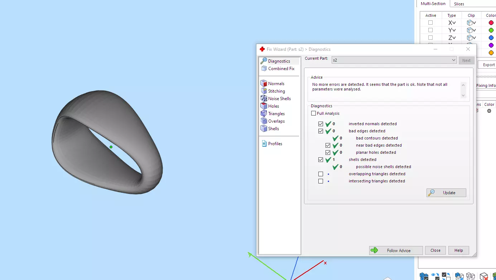Enable overlapping triangles detected checkbox

321,174
